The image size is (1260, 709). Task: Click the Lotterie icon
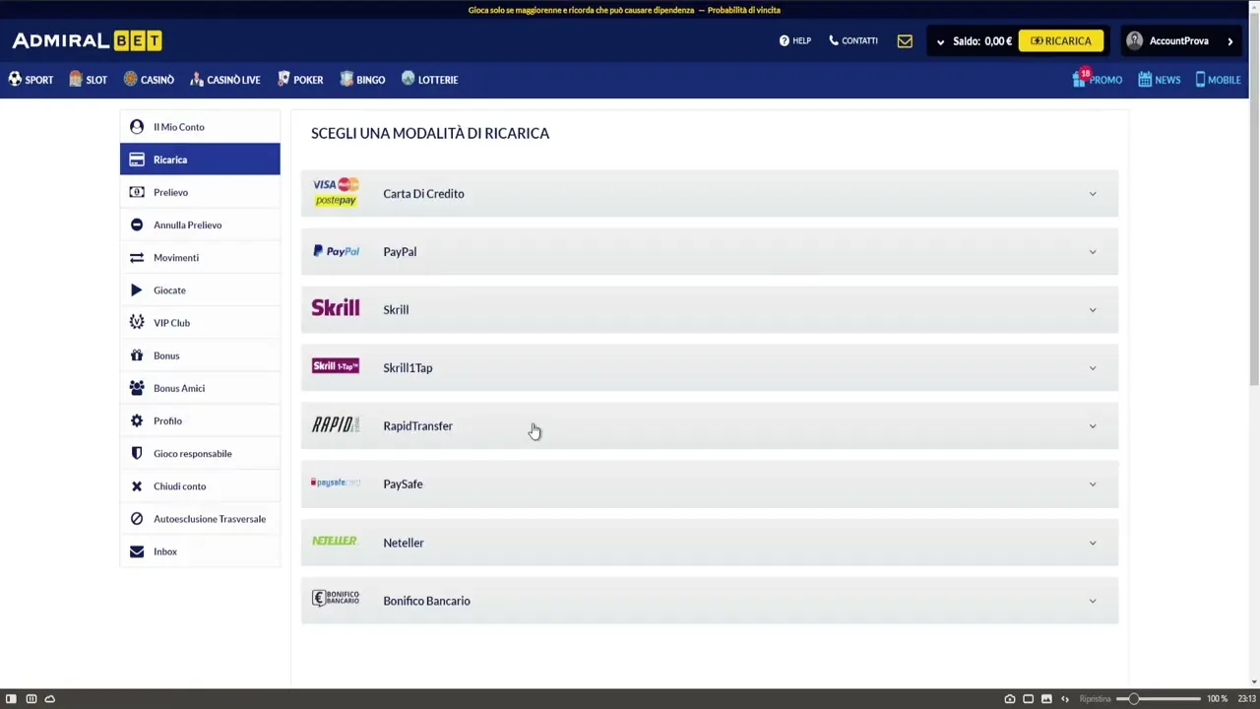[408, 79]
